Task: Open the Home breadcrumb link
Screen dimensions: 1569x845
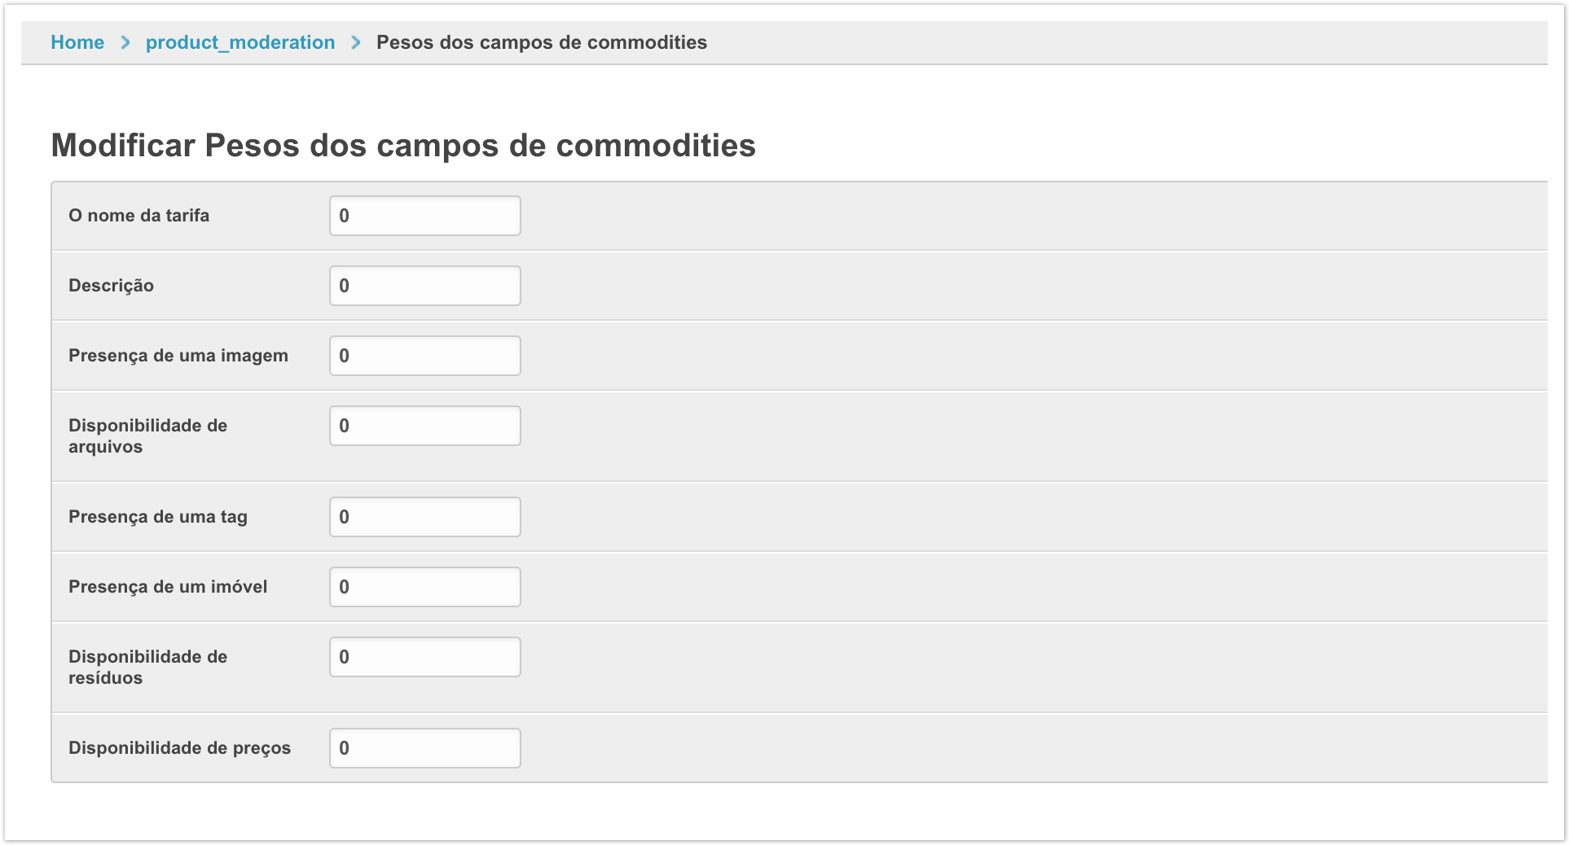Action: [77, 42]
